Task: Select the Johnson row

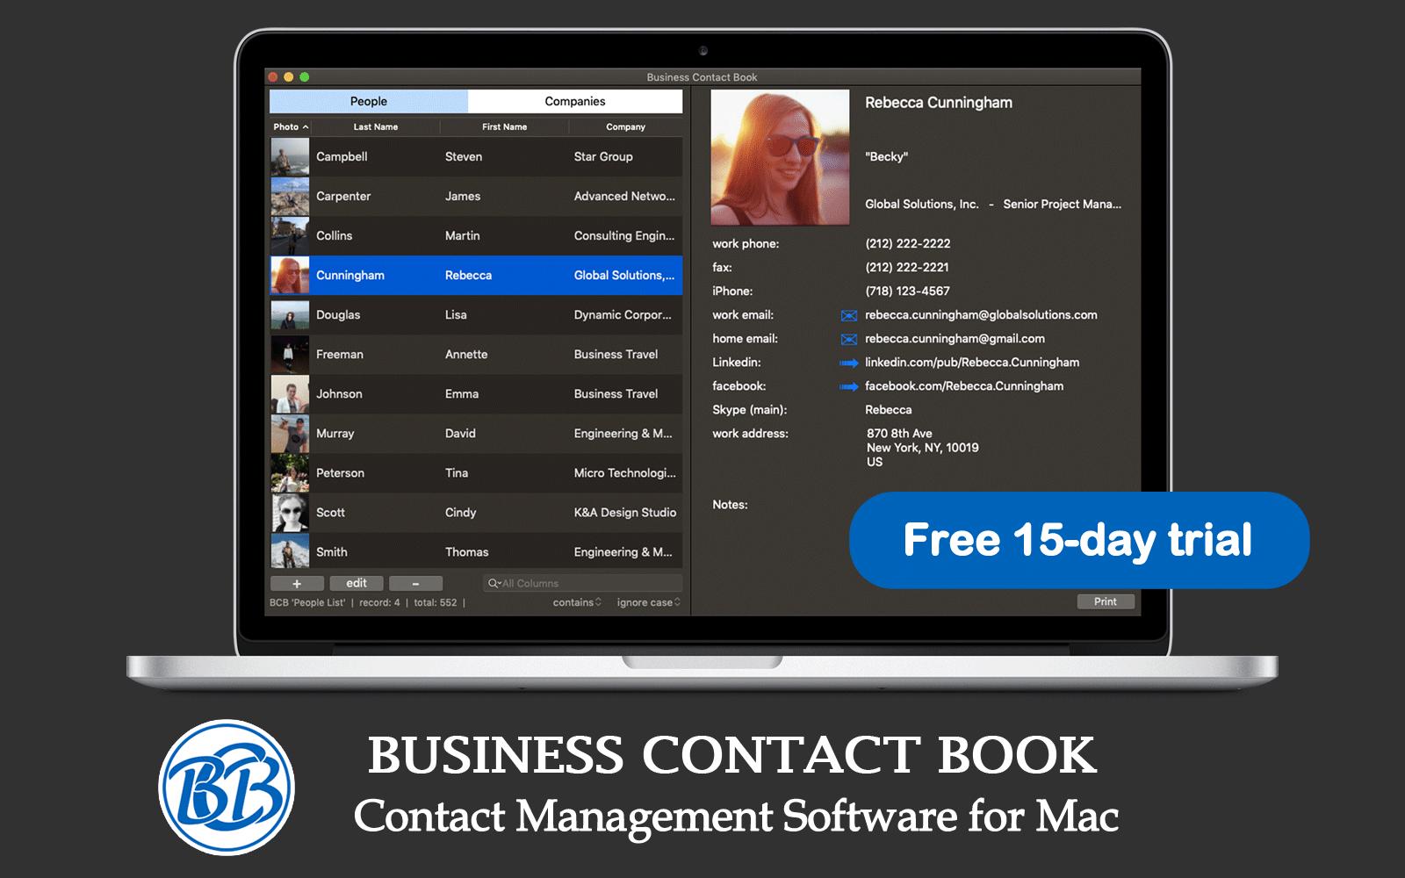Action: 476,394
